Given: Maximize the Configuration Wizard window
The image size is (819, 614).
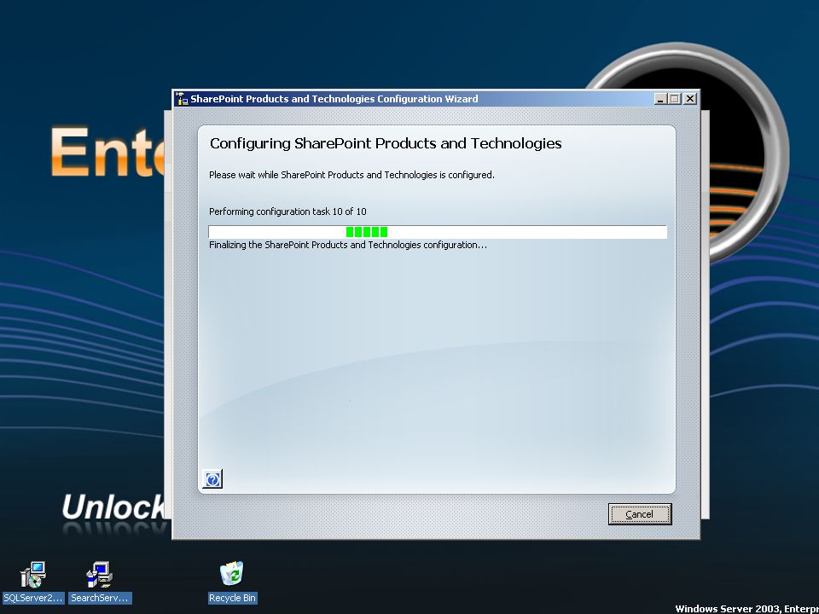Looking at the screenshot, I should point(675,99).
